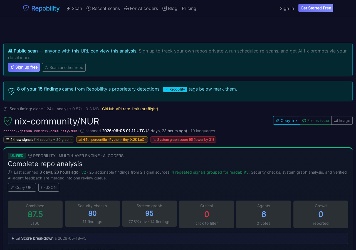356x250 pixels.
Task: Click the picture icon in Image button
Action: pos(336,121)
